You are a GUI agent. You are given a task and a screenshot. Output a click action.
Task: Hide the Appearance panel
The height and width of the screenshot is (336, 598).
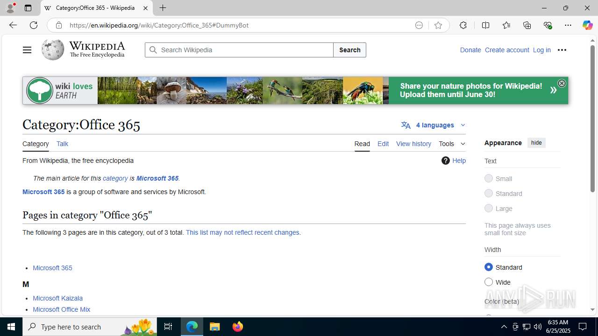536,143
